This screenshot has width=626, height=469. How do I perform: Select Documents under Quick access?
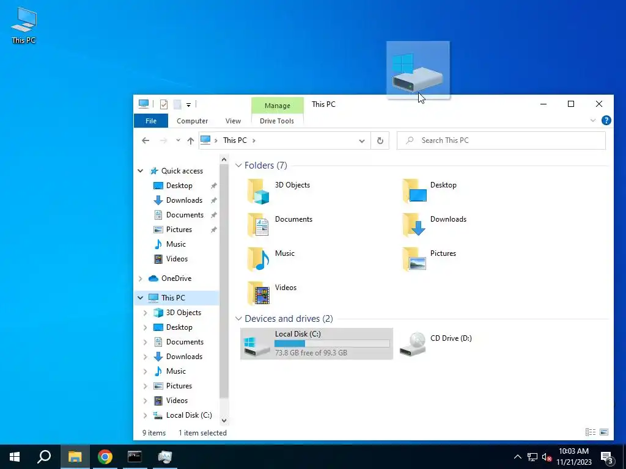coord(185,215)
